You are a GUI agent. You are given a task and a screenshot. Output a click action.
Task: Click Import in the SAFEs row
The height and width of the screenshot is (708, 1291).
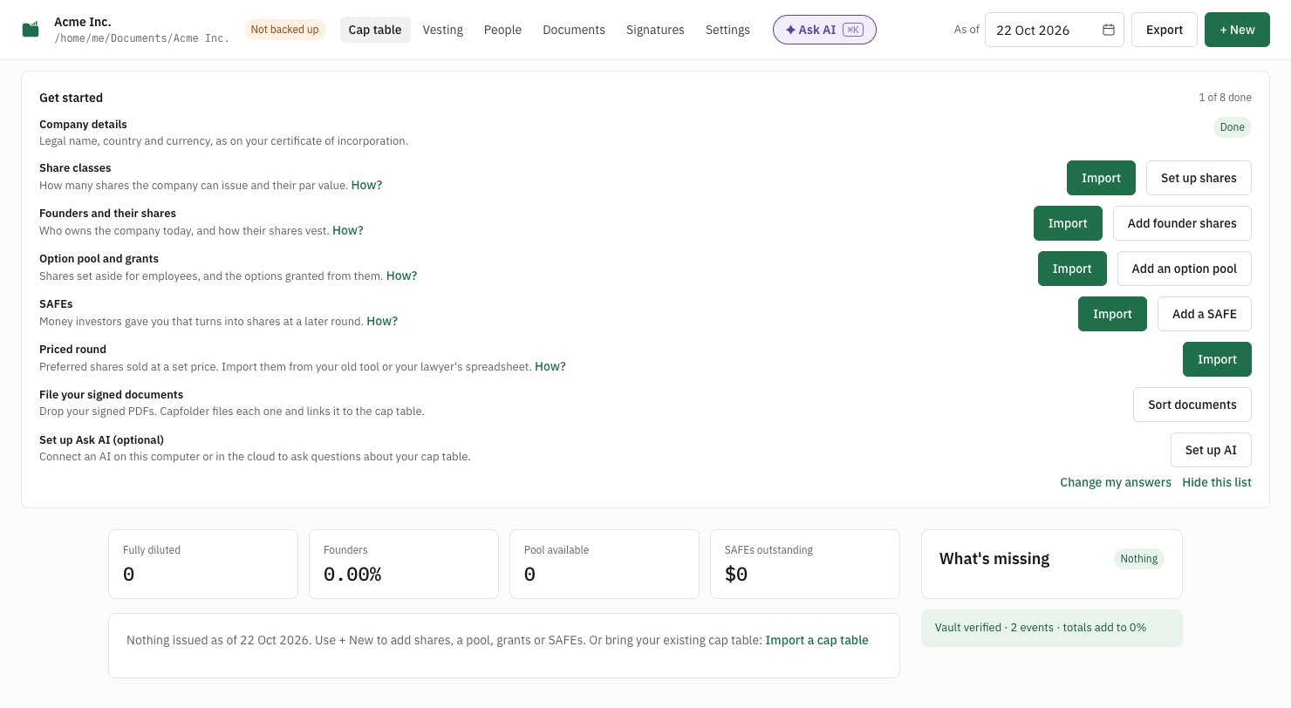[1112, 314]
